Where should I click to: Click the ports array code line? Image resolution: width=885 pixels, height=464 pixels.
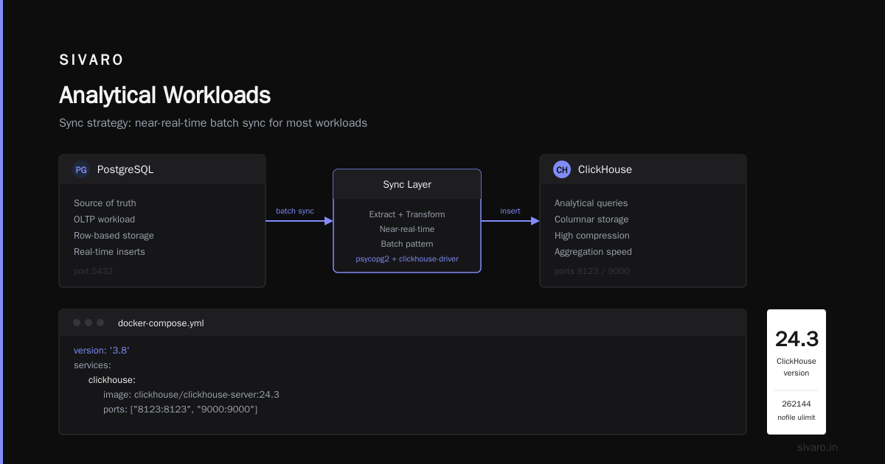(180, 409)
